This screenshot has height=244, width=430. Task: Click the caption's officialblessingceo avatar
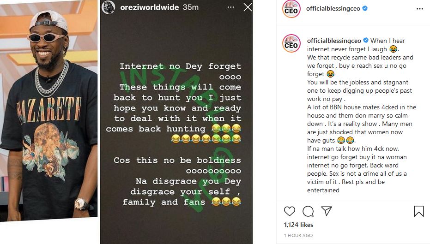click(291, 43)
